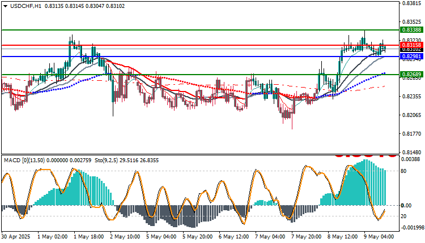Screen dimensions: 425x243
Task: Click the 8 May 12:00 time label
Action: (343, 237)
